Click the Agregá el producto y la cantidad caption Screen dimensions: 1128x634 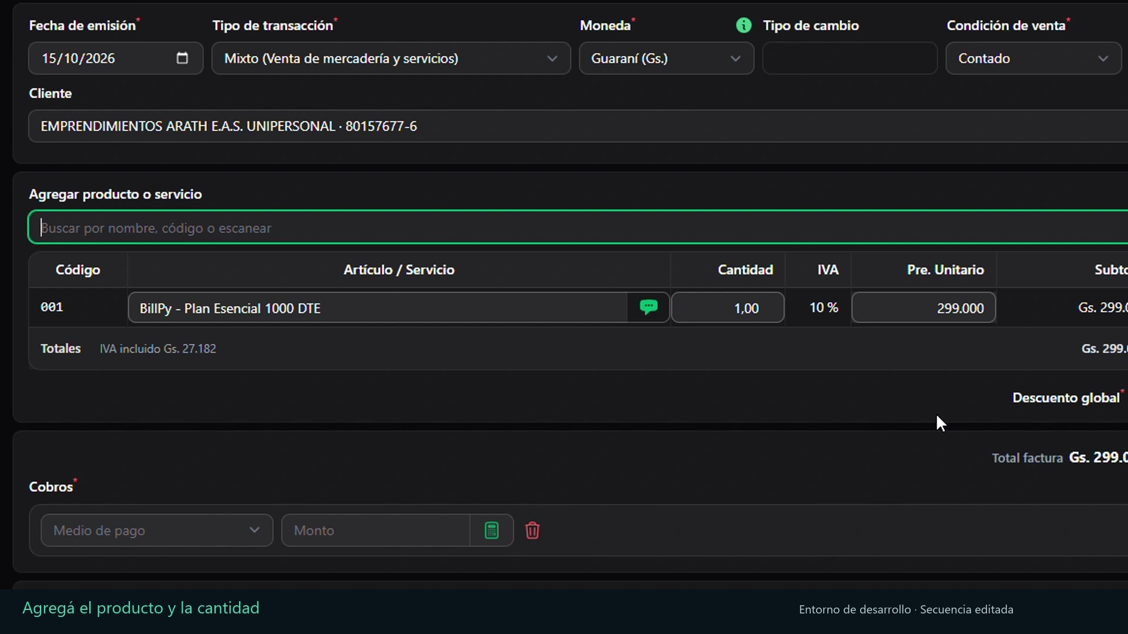(x=141, y=608)
